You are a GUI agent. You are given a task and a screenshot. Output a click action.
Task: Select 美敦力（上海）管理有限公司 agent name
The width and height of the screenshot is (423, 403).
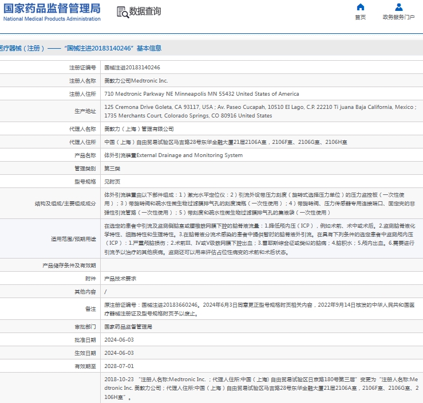click(x=139, y=129)
